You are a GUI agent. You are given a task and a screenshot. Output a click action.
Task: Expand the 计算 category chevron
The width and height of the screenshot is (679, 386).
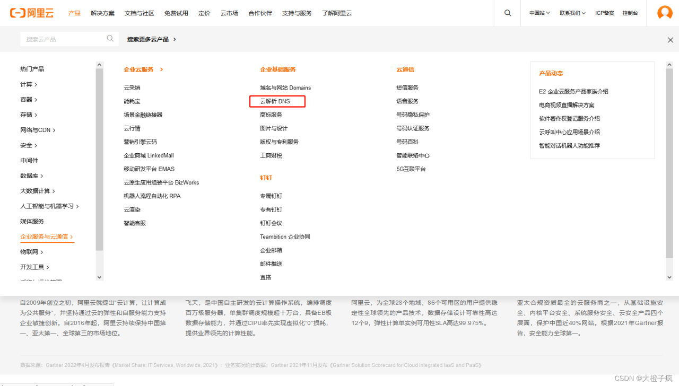coord(36,84)
